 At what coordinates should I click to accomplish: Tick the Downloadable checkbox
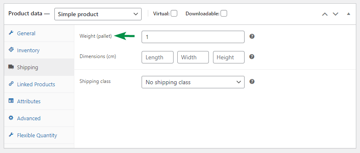tap(224, 14)
